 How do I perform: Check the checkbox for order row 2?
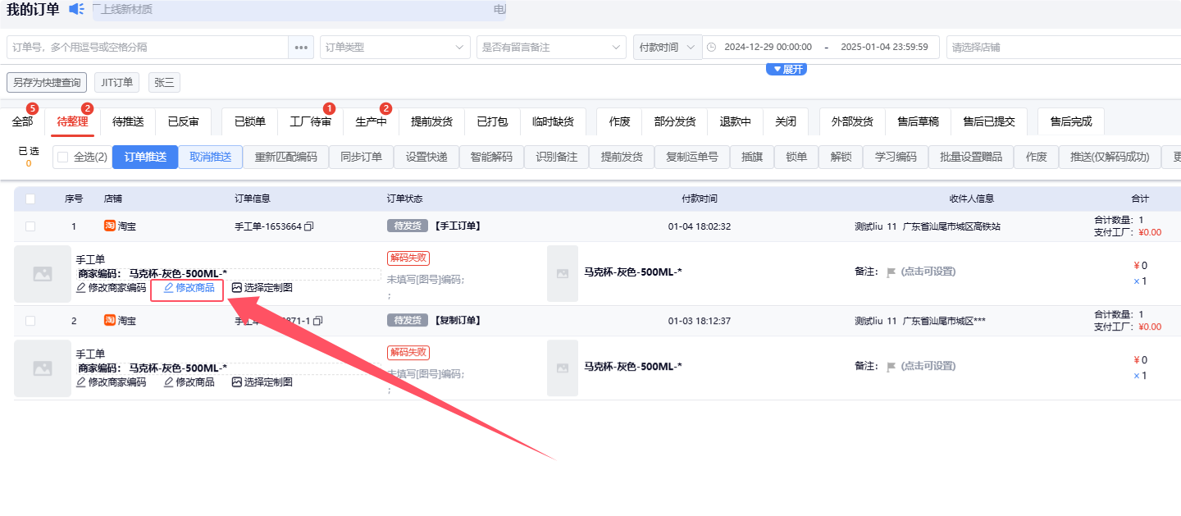tap(30, 321)
